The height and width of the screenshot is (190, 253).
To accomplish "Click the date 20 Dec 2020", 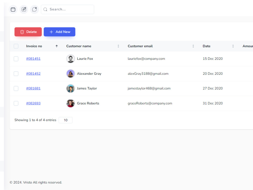I will (x=213, y=73).
